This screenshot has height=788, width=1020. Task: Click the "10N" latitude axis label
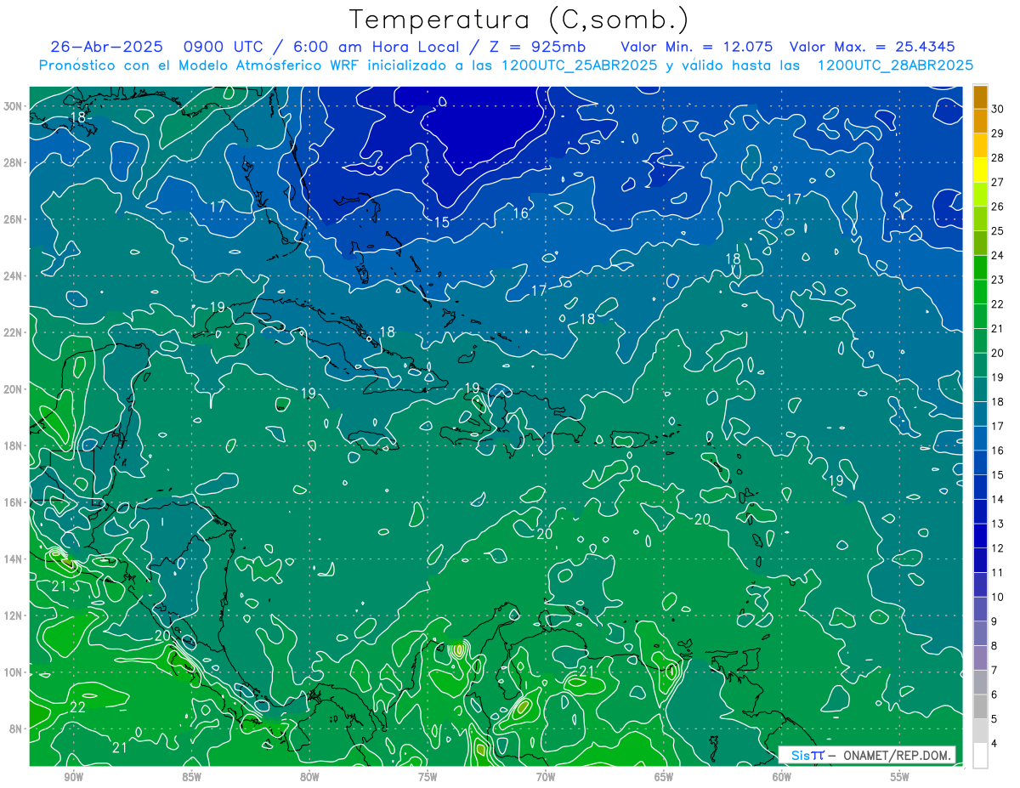click(11, 672)
